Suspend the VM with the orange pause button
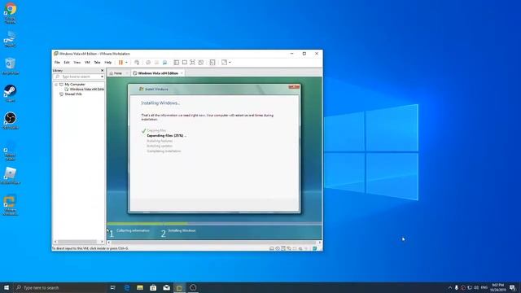The image size is (521, 293). tap(120, 63)
